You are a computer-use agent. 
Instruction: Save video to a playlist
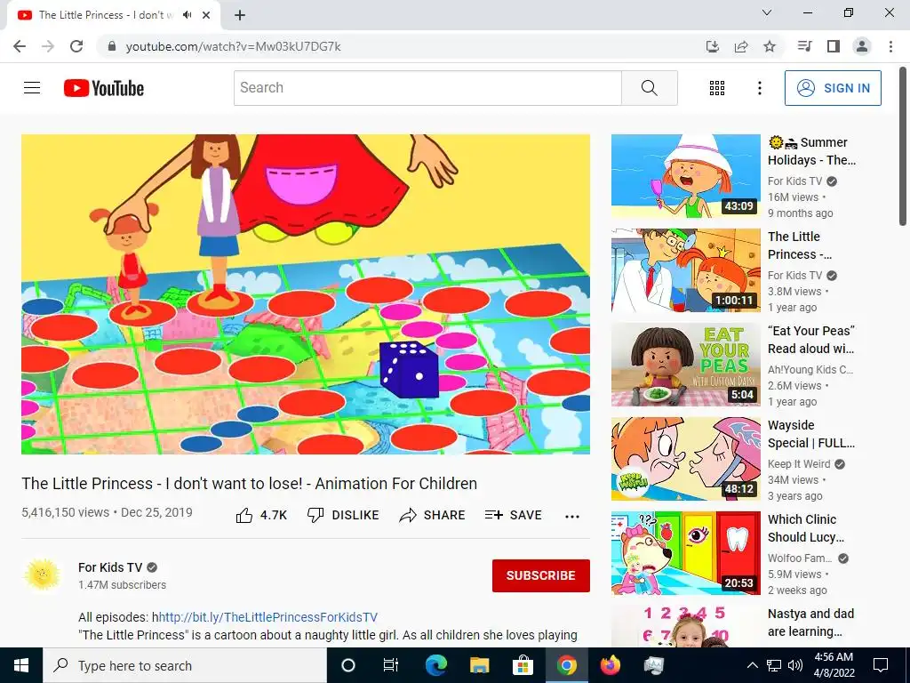tap(513, 515)
